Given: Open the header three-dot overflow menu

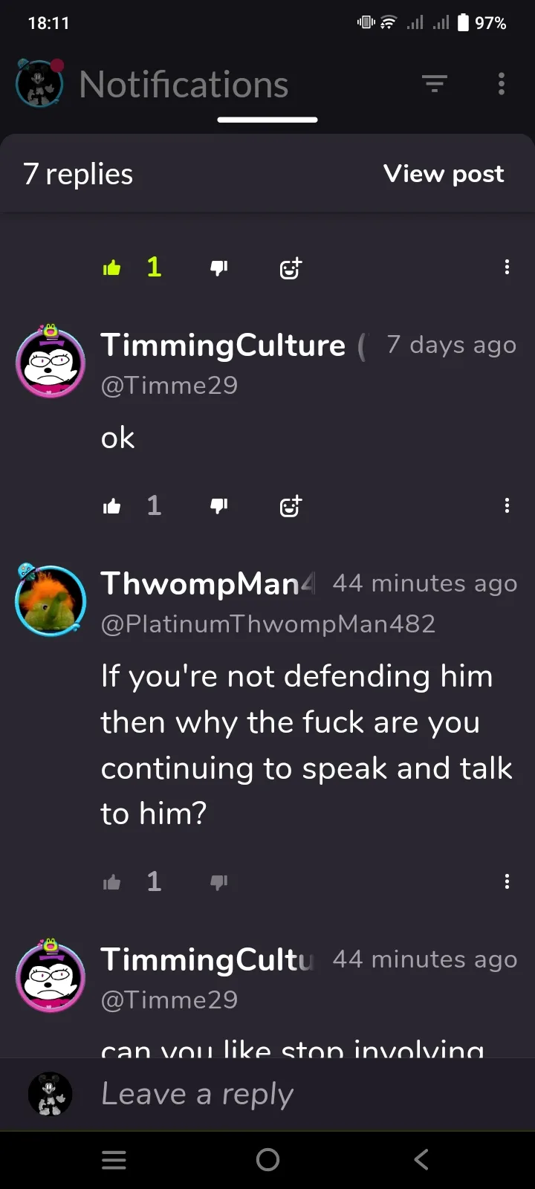Looking at the screenshot, I should (502, 84).
